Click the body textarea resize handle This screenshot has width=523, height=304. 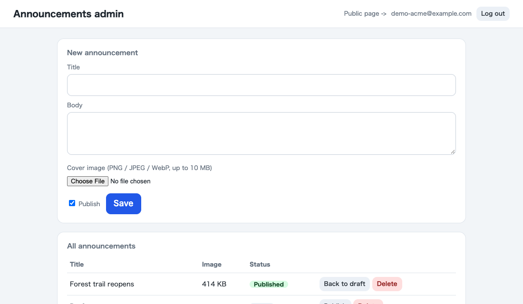[x=453, y=152]
